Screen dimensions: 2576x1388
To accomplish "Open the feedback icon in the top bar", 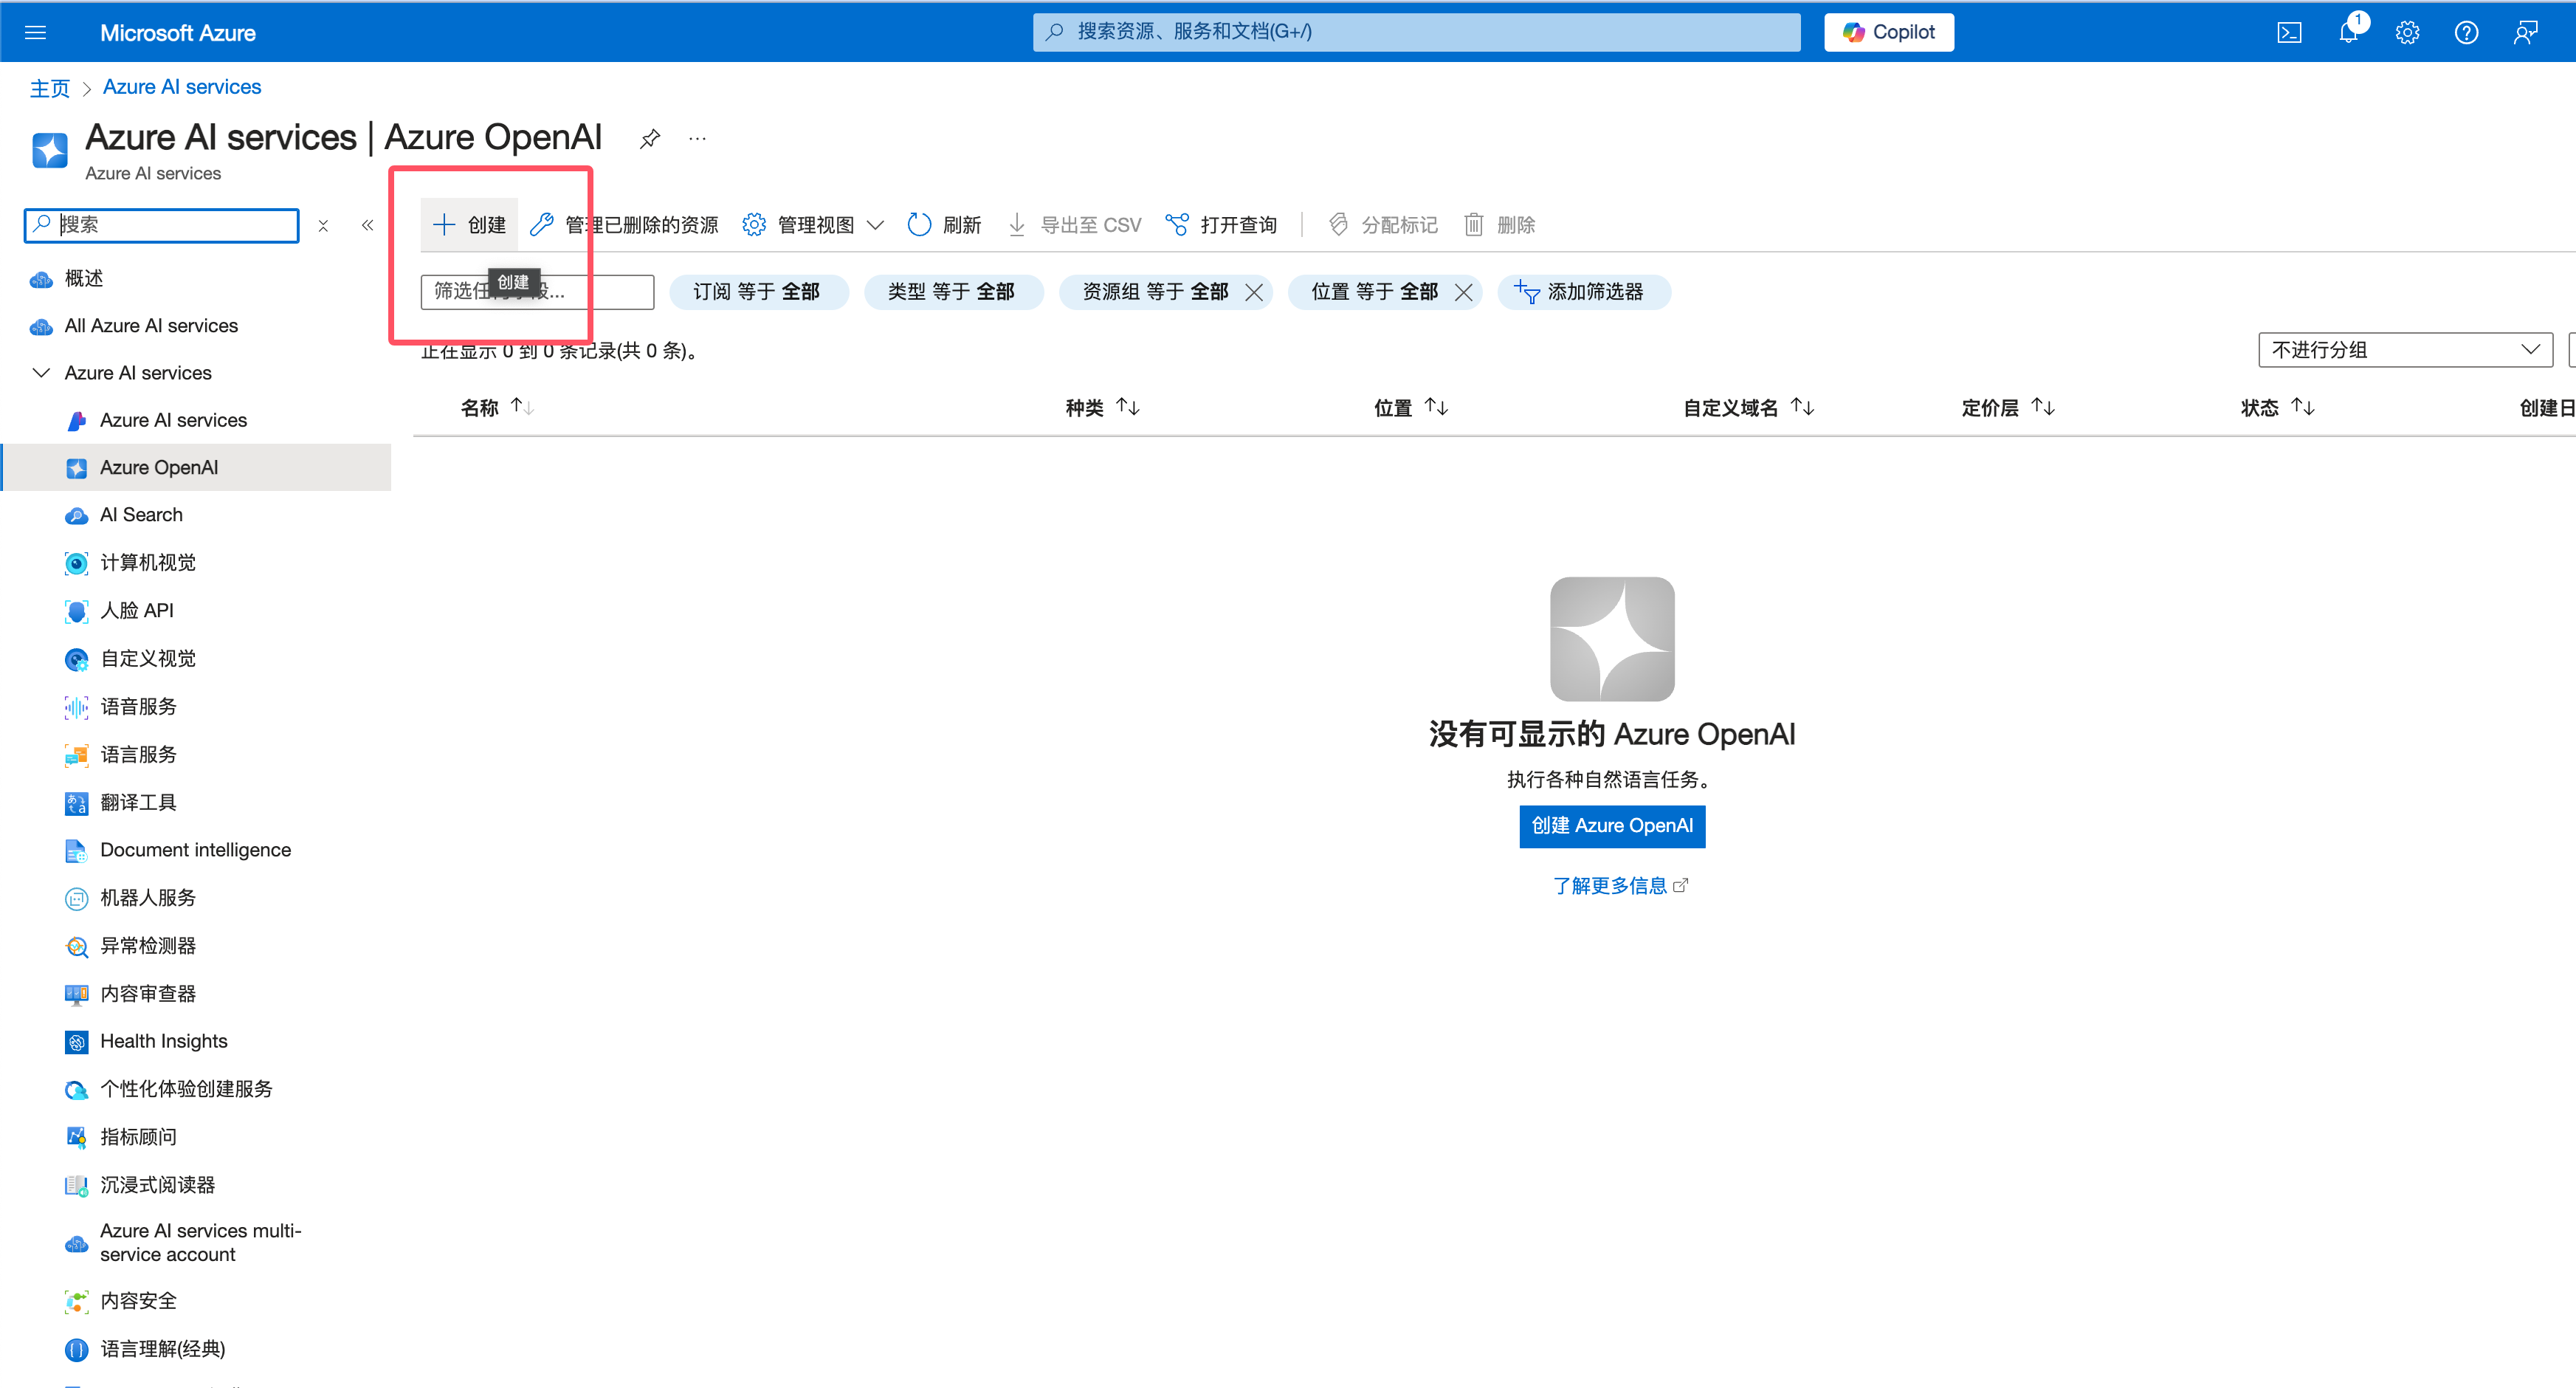I will 2526,33.
